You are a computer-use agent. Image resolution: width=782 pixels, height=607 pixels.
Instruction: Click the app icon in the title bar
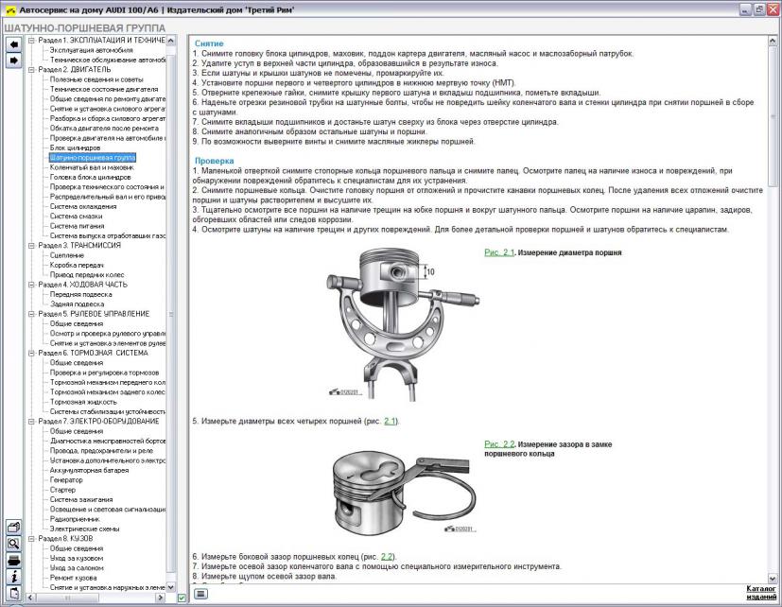click(x=10, y=9)
